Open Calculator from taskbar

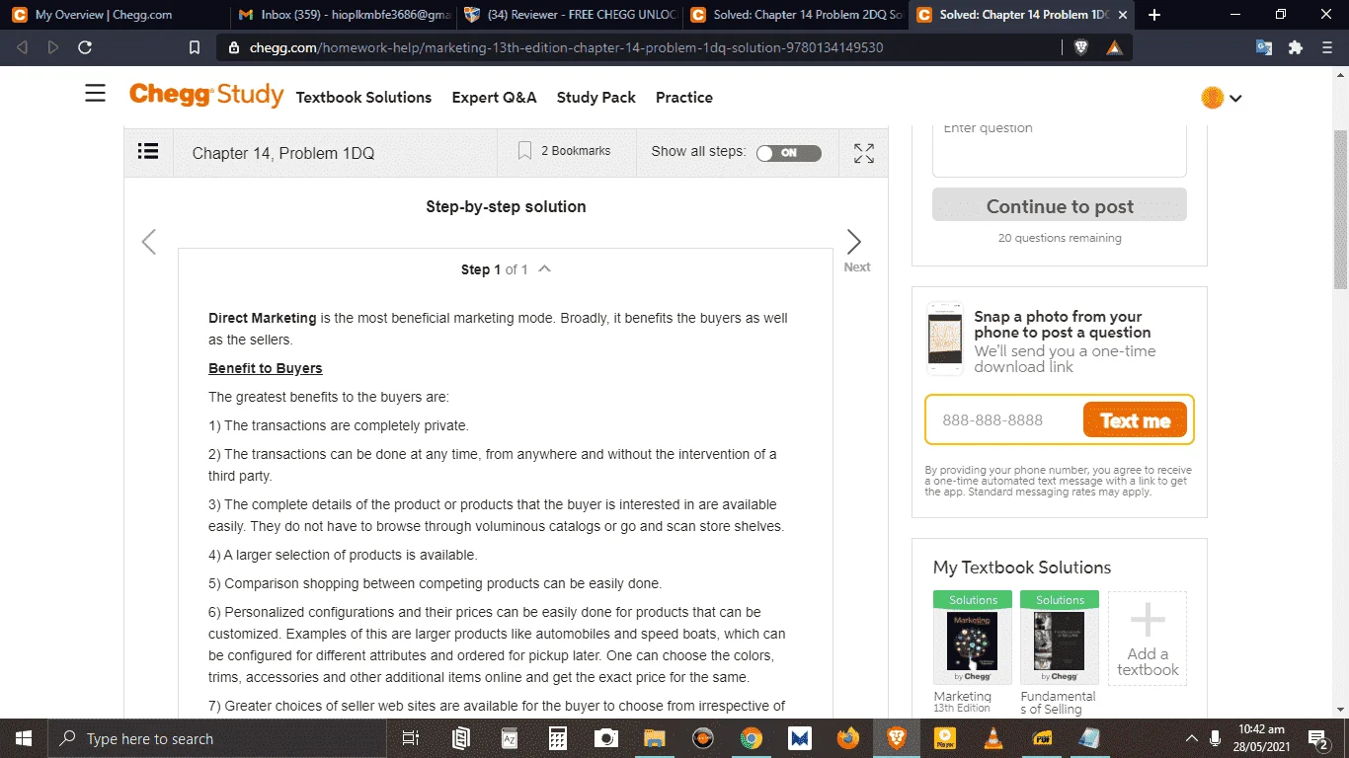click(558, 738)
